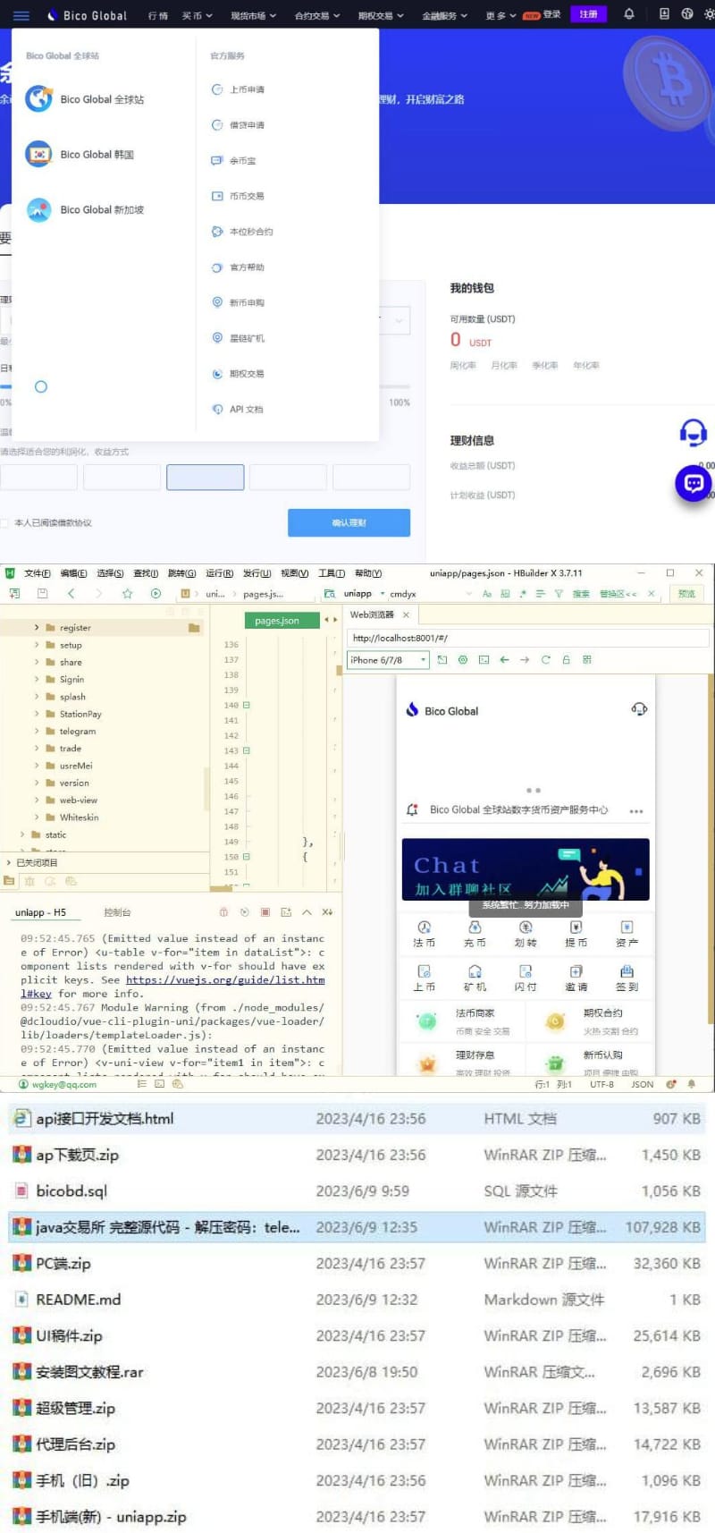Screen dimensions: 715x1533
Task: Open 本位秒合约 in official services
Action: point(242,232)
